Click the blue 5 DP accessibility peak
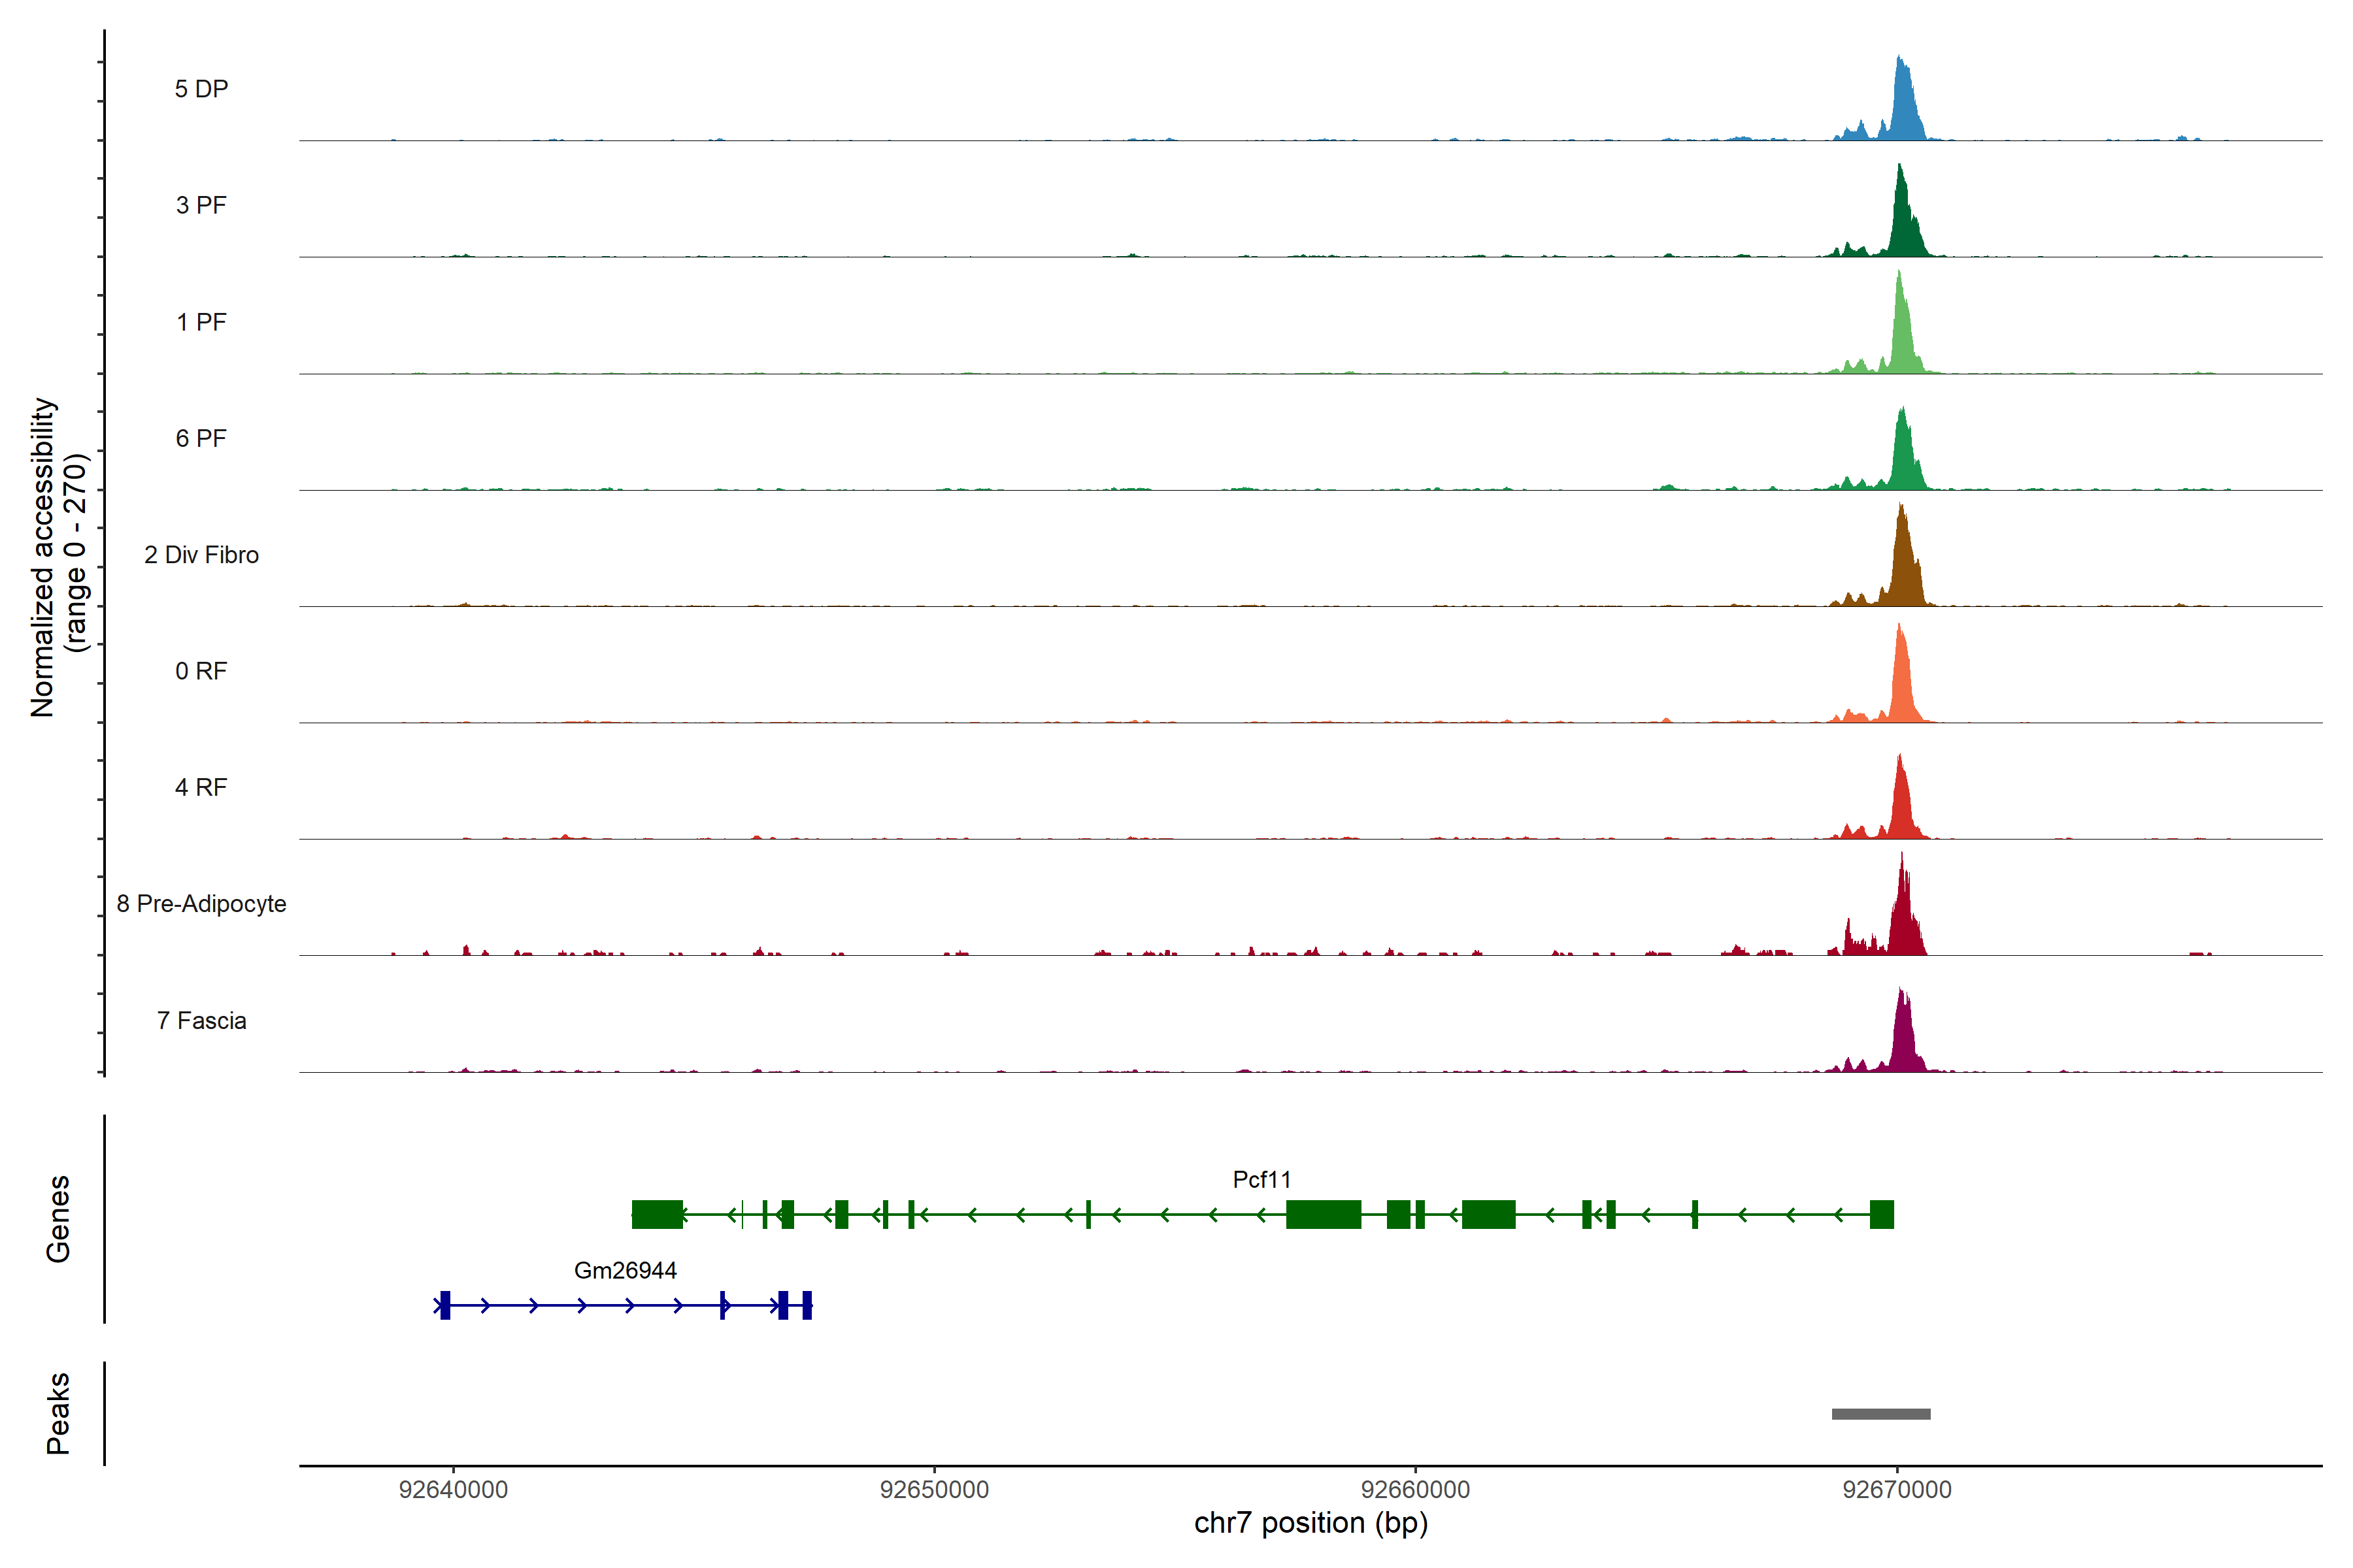The image size is (2353, 1568). [x=1903, y=110]
